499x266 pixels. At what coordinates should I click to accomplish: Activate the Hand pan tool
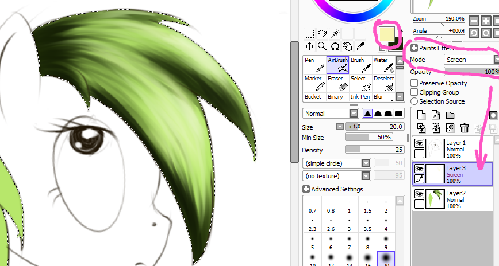pos(348,46)
